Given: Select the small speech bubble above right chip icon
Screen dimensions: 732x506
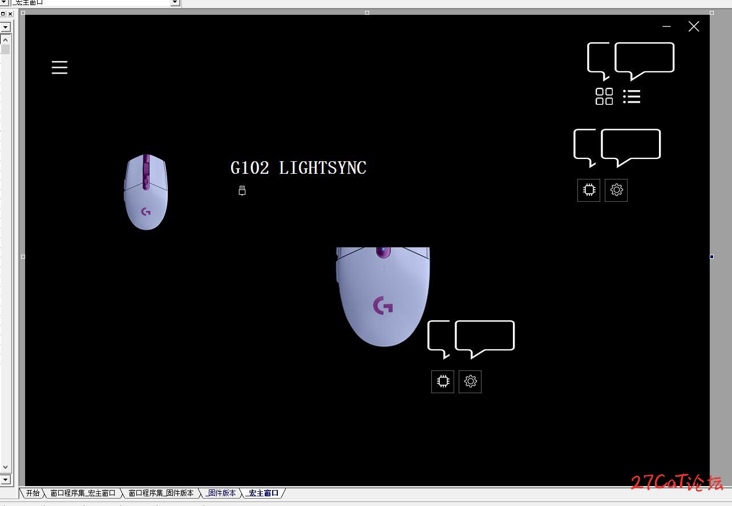Looking at the screenshot, I should (x=584, y=148).
